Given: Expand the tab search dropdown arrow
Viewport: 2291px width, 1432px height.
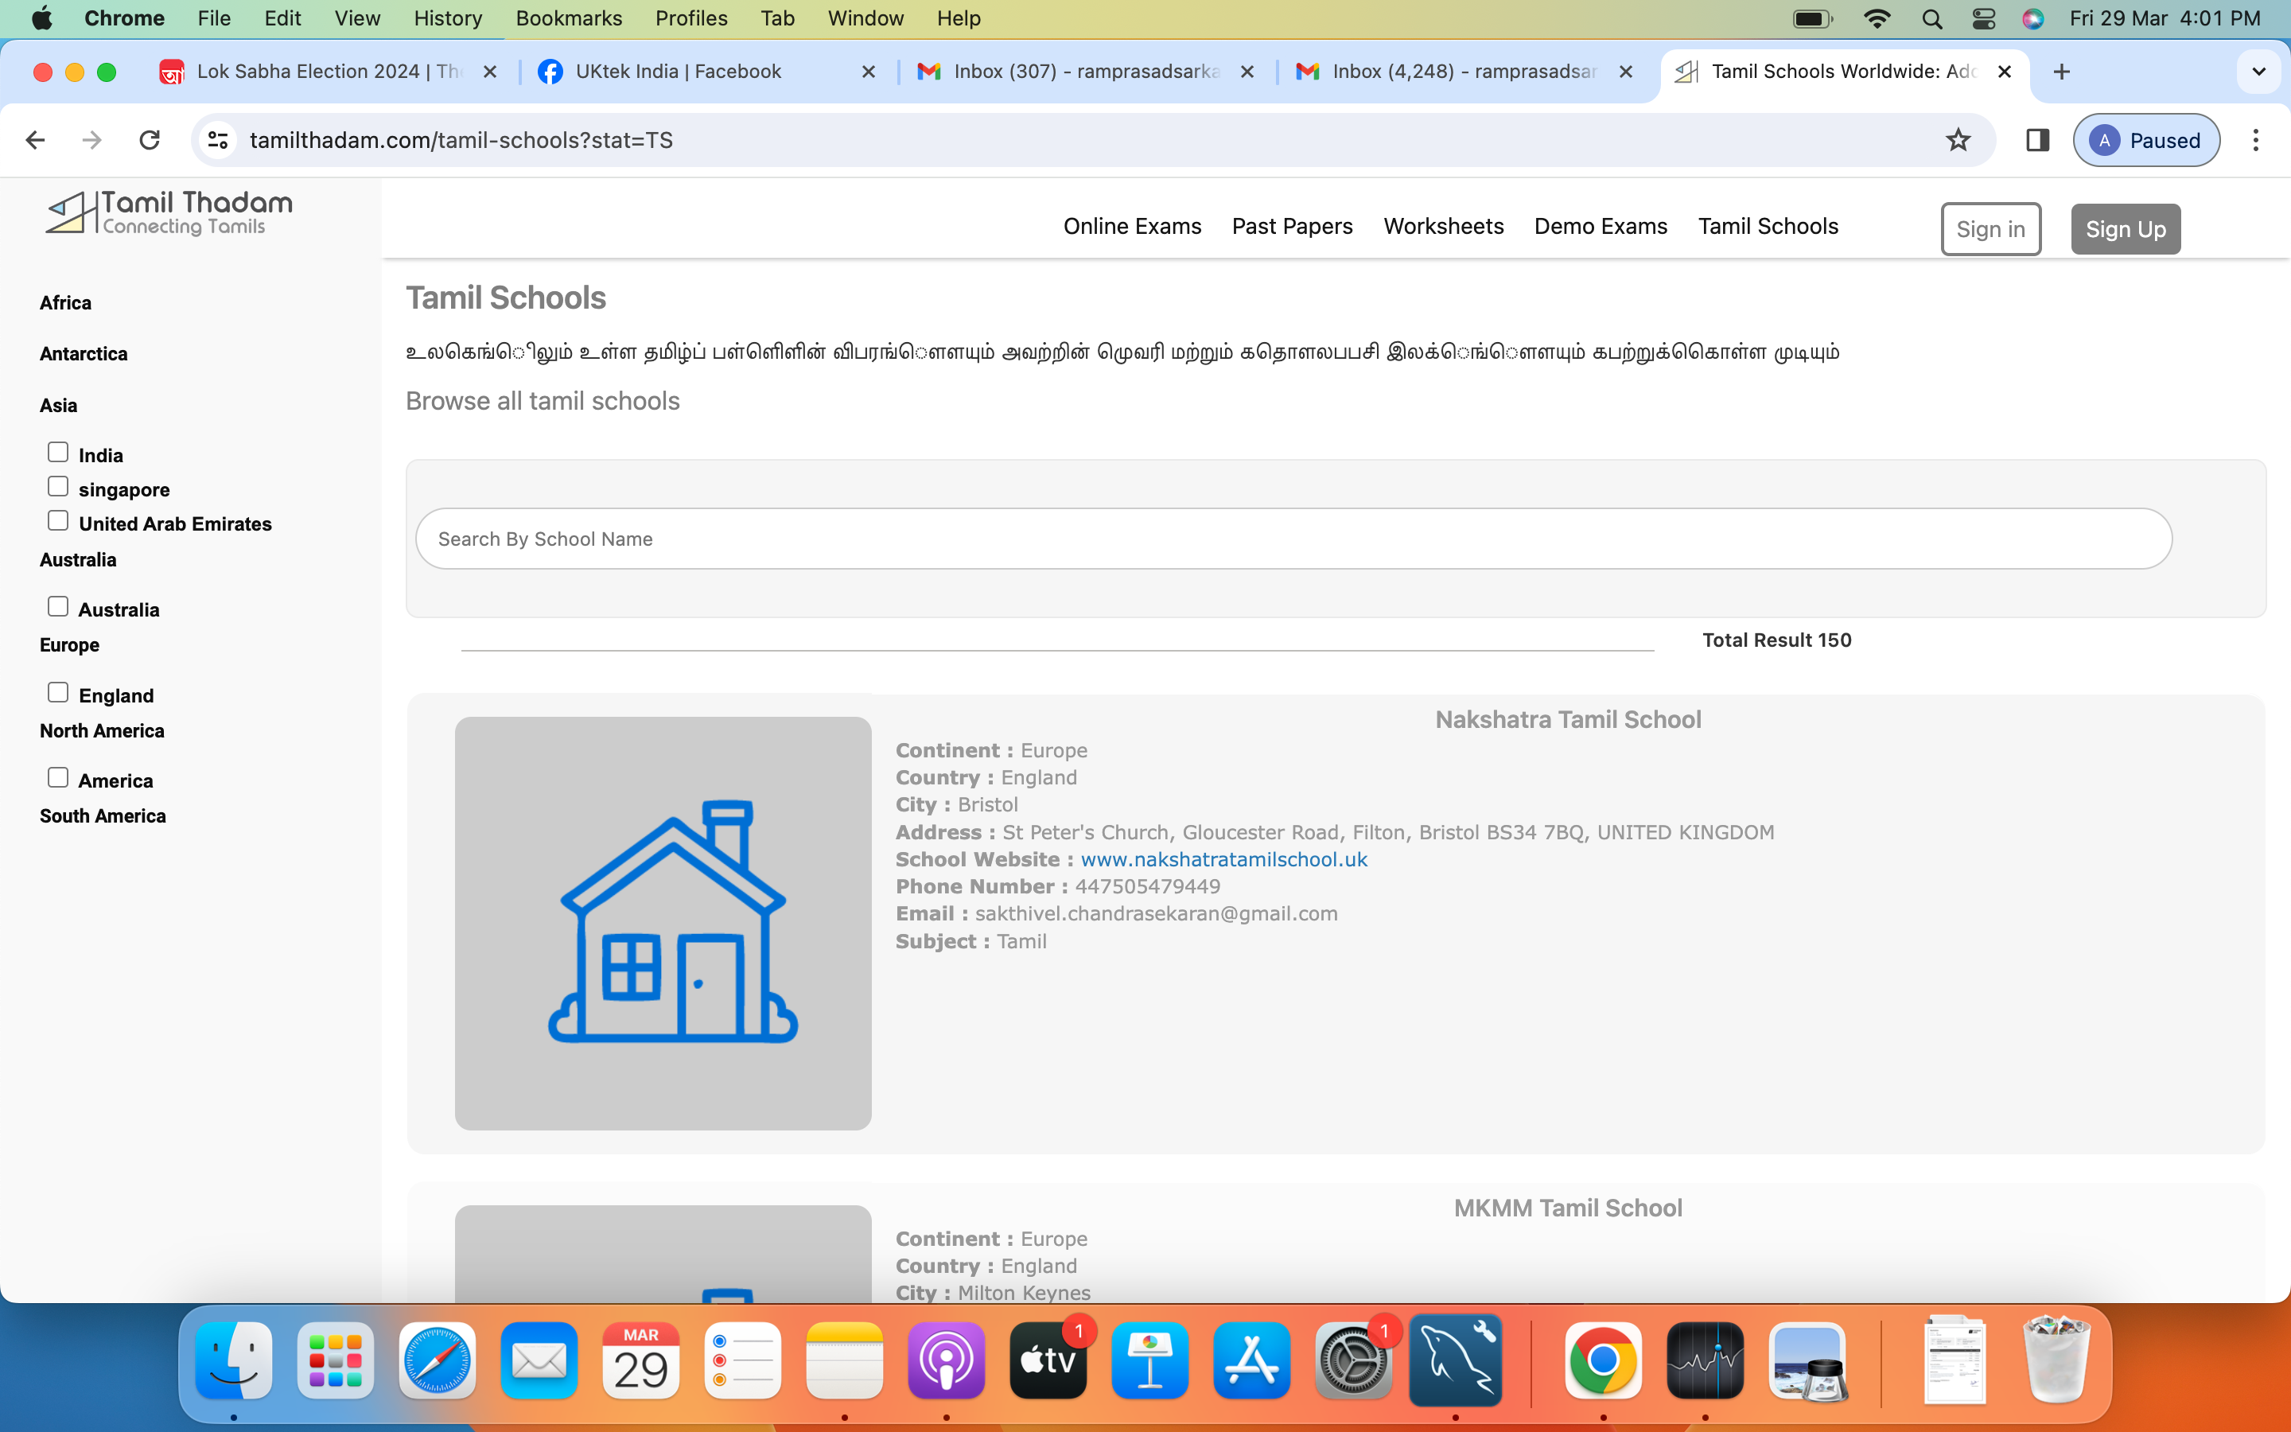Looking at the screenshot, I should coord(2258,72).
